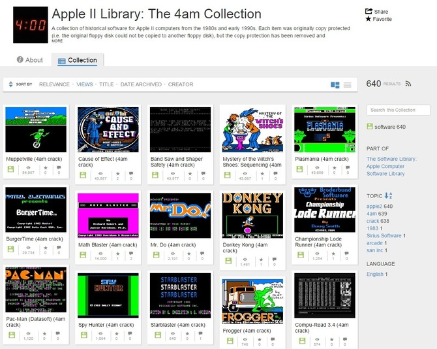Click the RSS feed icon
The image size is (437, 349).
tap(408, 84)
